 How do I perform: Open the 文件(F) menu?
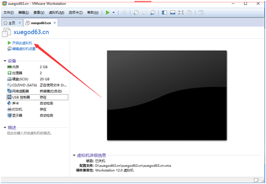click(x=9, y=12)
